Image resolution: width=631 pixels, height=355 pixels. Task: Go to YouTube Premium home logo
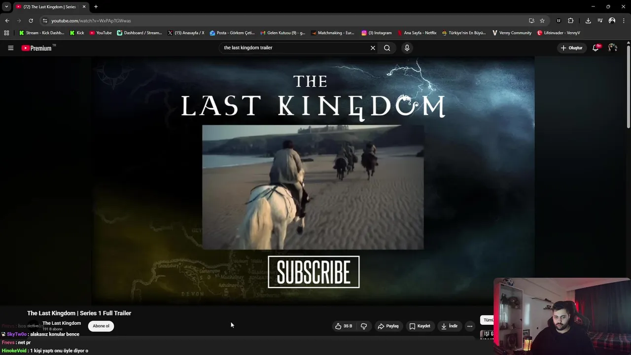pos(36,48)
